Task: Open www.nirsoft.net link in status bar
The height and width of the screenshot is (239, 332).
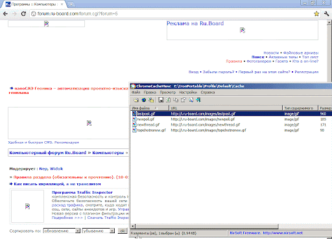Action: pyautogui.click(x=283, y=233)
